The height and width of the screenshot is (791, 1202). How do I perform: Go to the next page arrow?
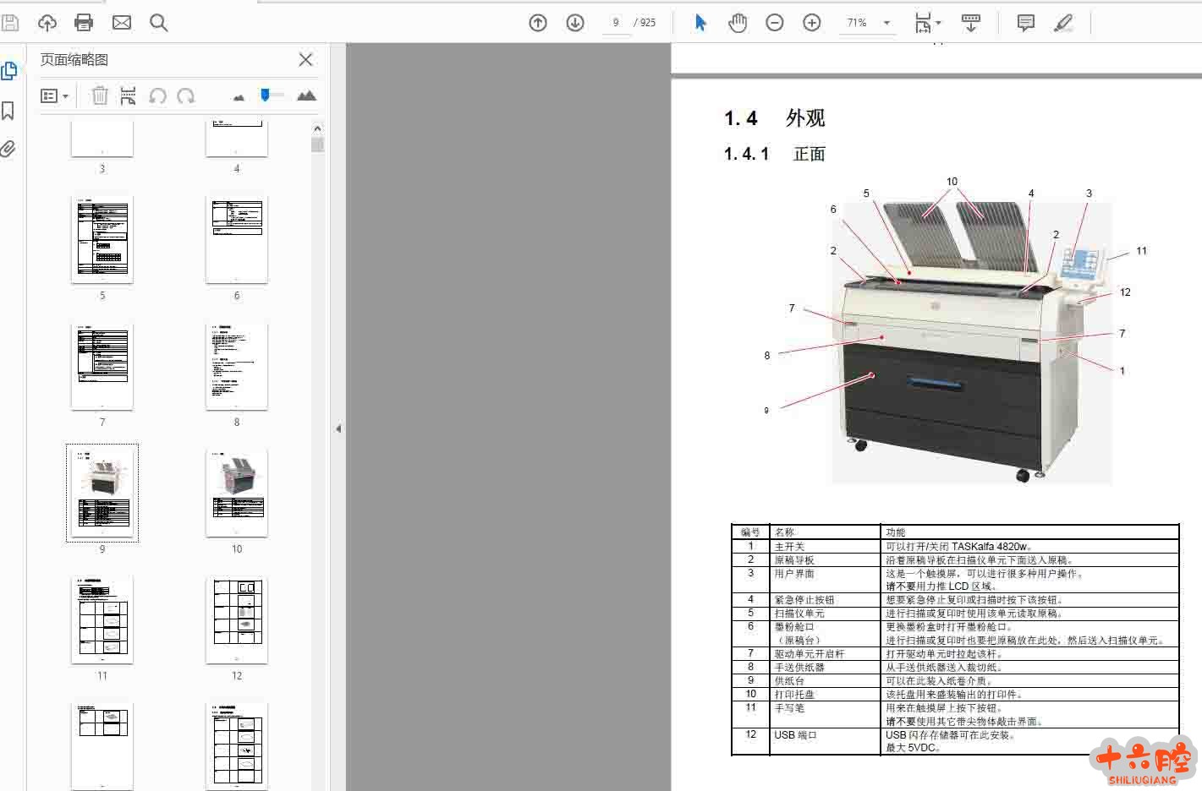point(575,23)
